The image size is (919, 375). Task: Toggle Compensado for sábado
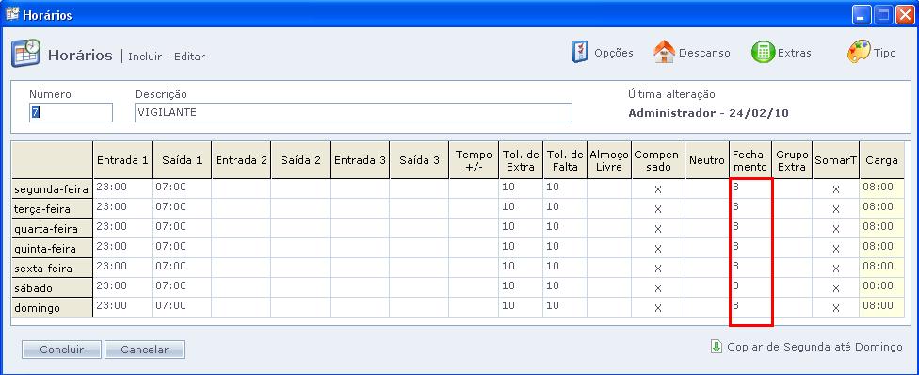pos(657,288)
